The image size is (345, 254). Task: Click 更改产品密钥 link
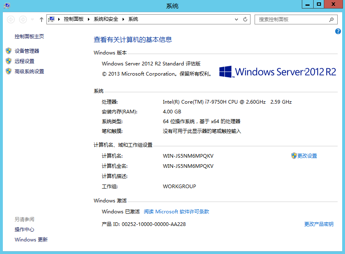pos(319,224)
